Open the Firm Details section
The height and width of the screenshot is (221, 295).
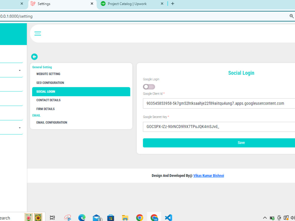[45, 109]
